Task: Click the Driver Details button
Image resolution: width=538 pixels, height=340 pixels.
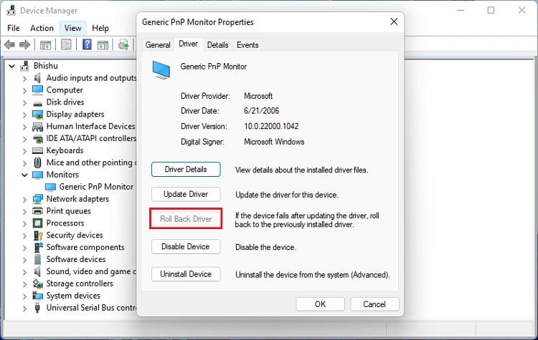Action: [x=186, y=170]
